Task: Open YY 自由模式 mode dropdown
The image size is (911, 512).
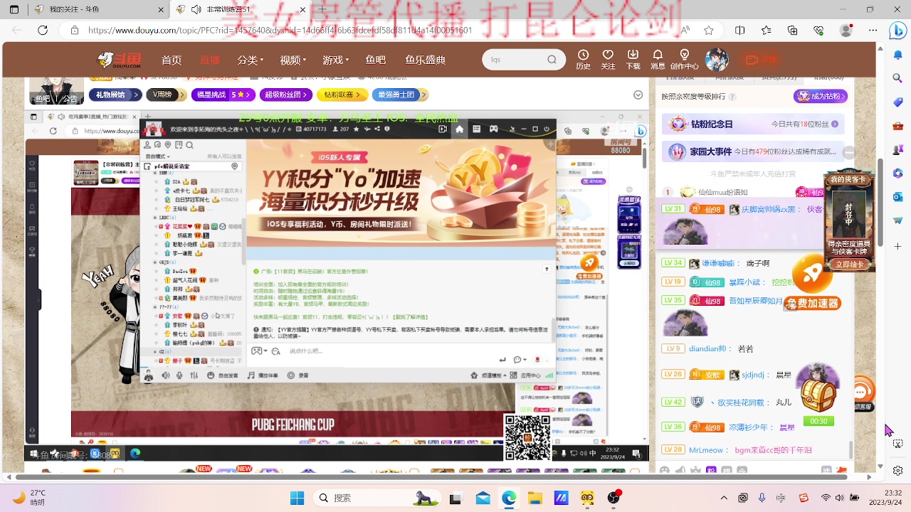Action: click(x=158, y=156)
